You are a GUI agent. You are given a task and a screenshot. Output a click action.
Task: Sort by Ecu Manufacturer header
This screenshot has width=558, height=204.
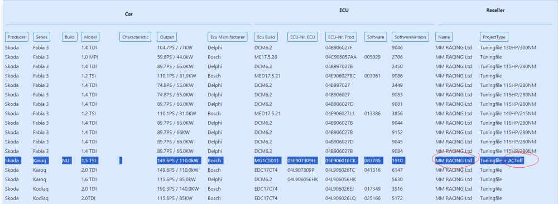[x=228, y=37]
